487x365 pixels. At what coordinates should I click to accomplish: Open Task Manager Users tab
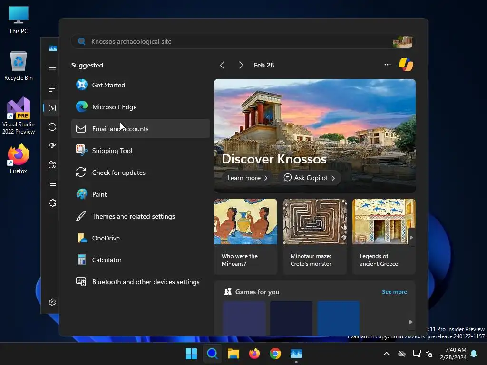coord(52,165)
